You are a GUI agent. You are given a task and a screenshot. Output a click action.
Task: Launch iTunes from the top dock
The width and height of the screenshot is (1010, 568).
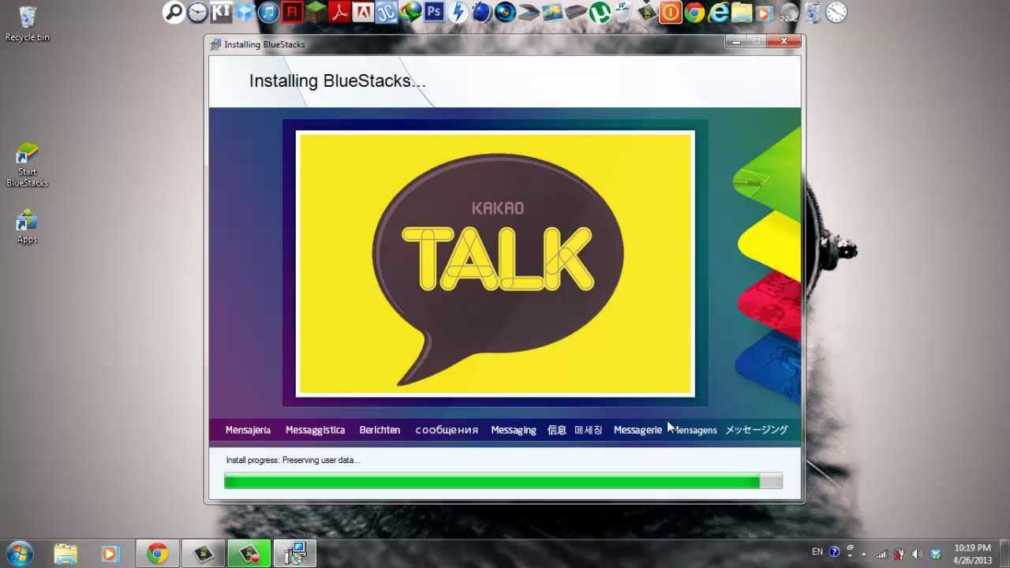pos(268,12)
